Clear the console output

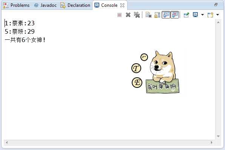(x=148, y=15)
